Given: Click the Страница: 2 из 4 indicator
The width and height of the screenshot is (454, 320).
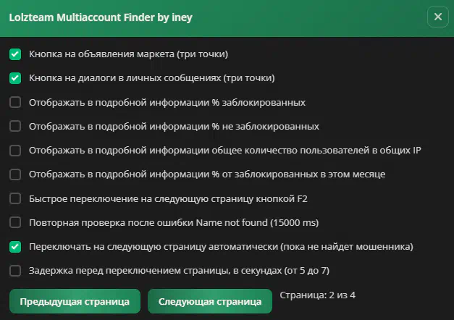Looking at the screenshot, I should click(317, 296).
